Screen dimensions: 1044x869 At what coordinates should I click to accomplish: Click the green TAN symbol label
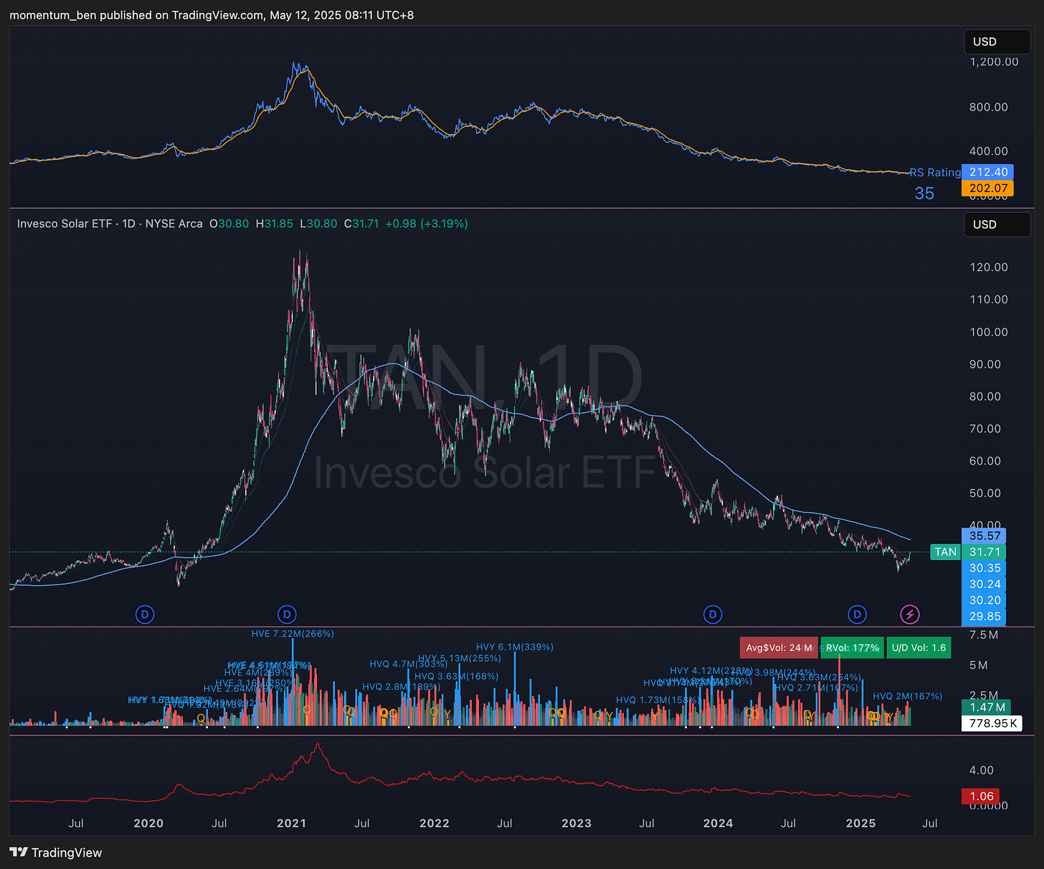coord(945,552)
